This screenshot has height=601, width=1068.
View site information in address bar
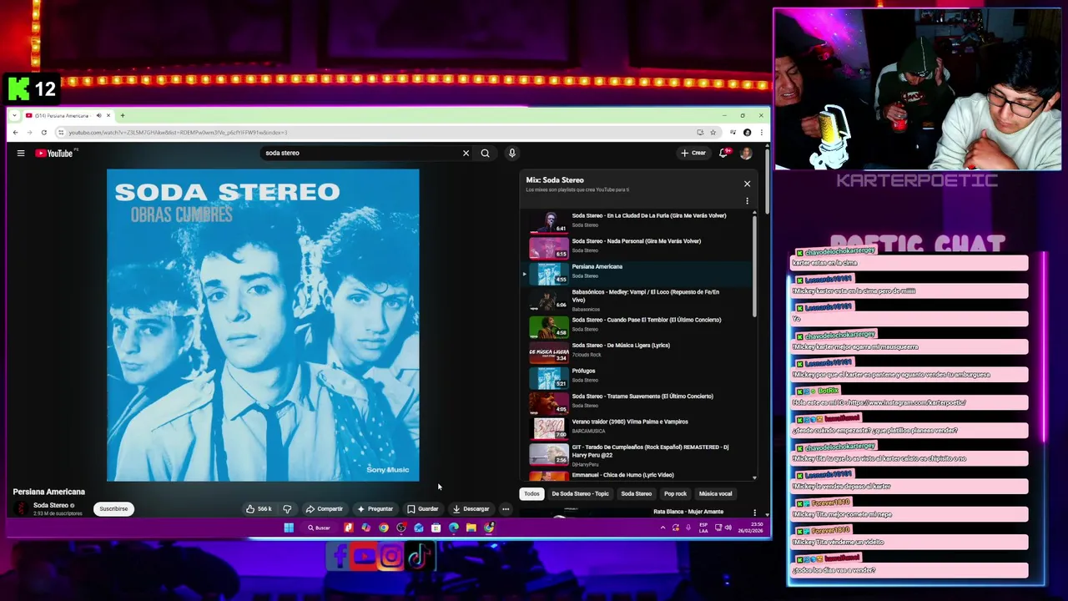click(x=61, y=132)
